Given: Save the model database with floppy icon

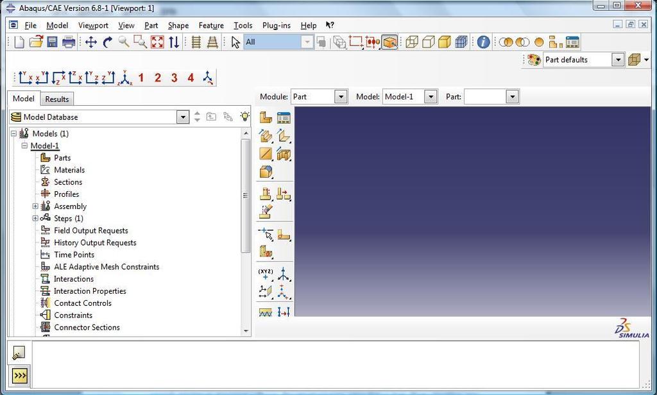Looking at the screenshot, I should click(x=52, y=42).
